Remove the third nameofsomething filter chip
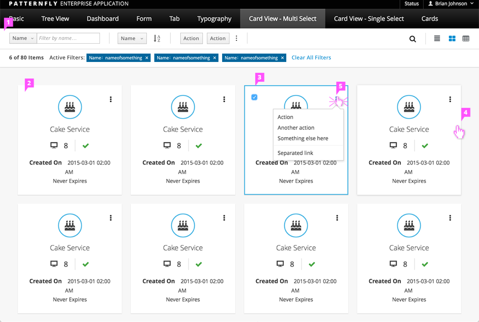 [282, 58]
